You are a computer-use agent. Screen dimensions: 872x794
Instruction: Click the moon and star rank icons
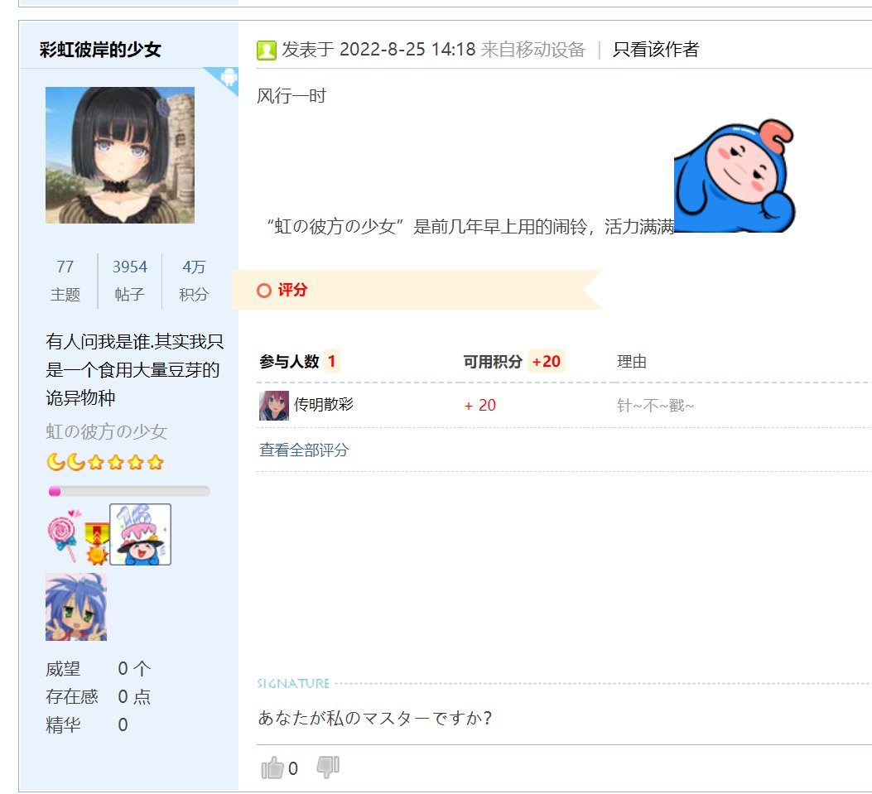click(x=105, y=462)
